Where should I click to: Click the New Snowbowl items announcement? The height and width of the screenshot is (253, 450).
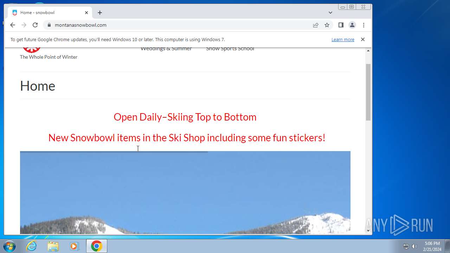click(x=187, y=138)
